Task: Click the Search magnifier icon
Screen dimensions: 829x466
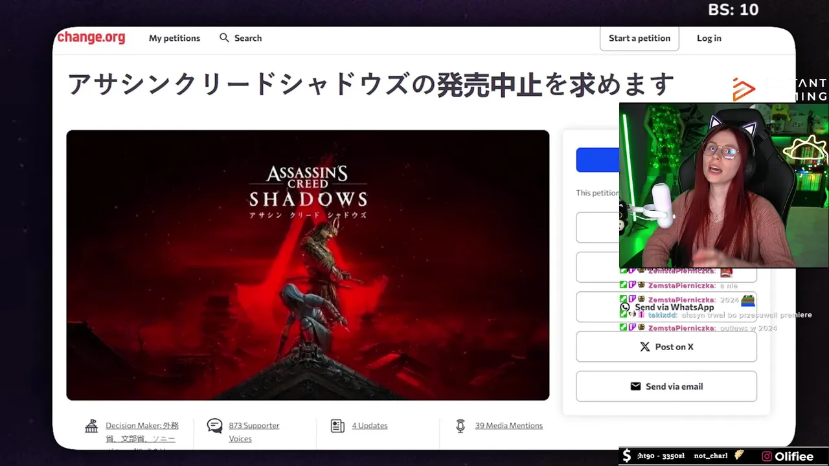Action: (x=224, y=38)
